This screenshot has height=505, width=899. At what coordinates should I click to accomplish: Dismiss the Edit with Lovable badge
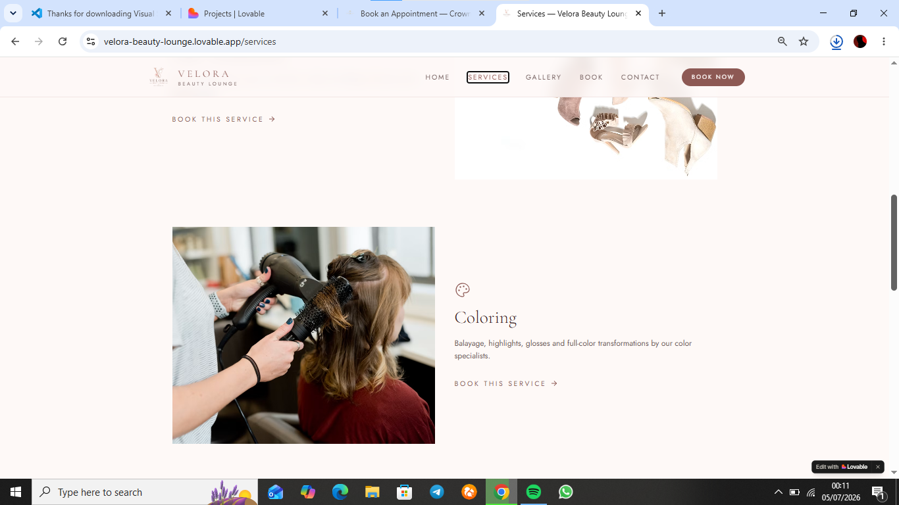[x=877, y=467]
